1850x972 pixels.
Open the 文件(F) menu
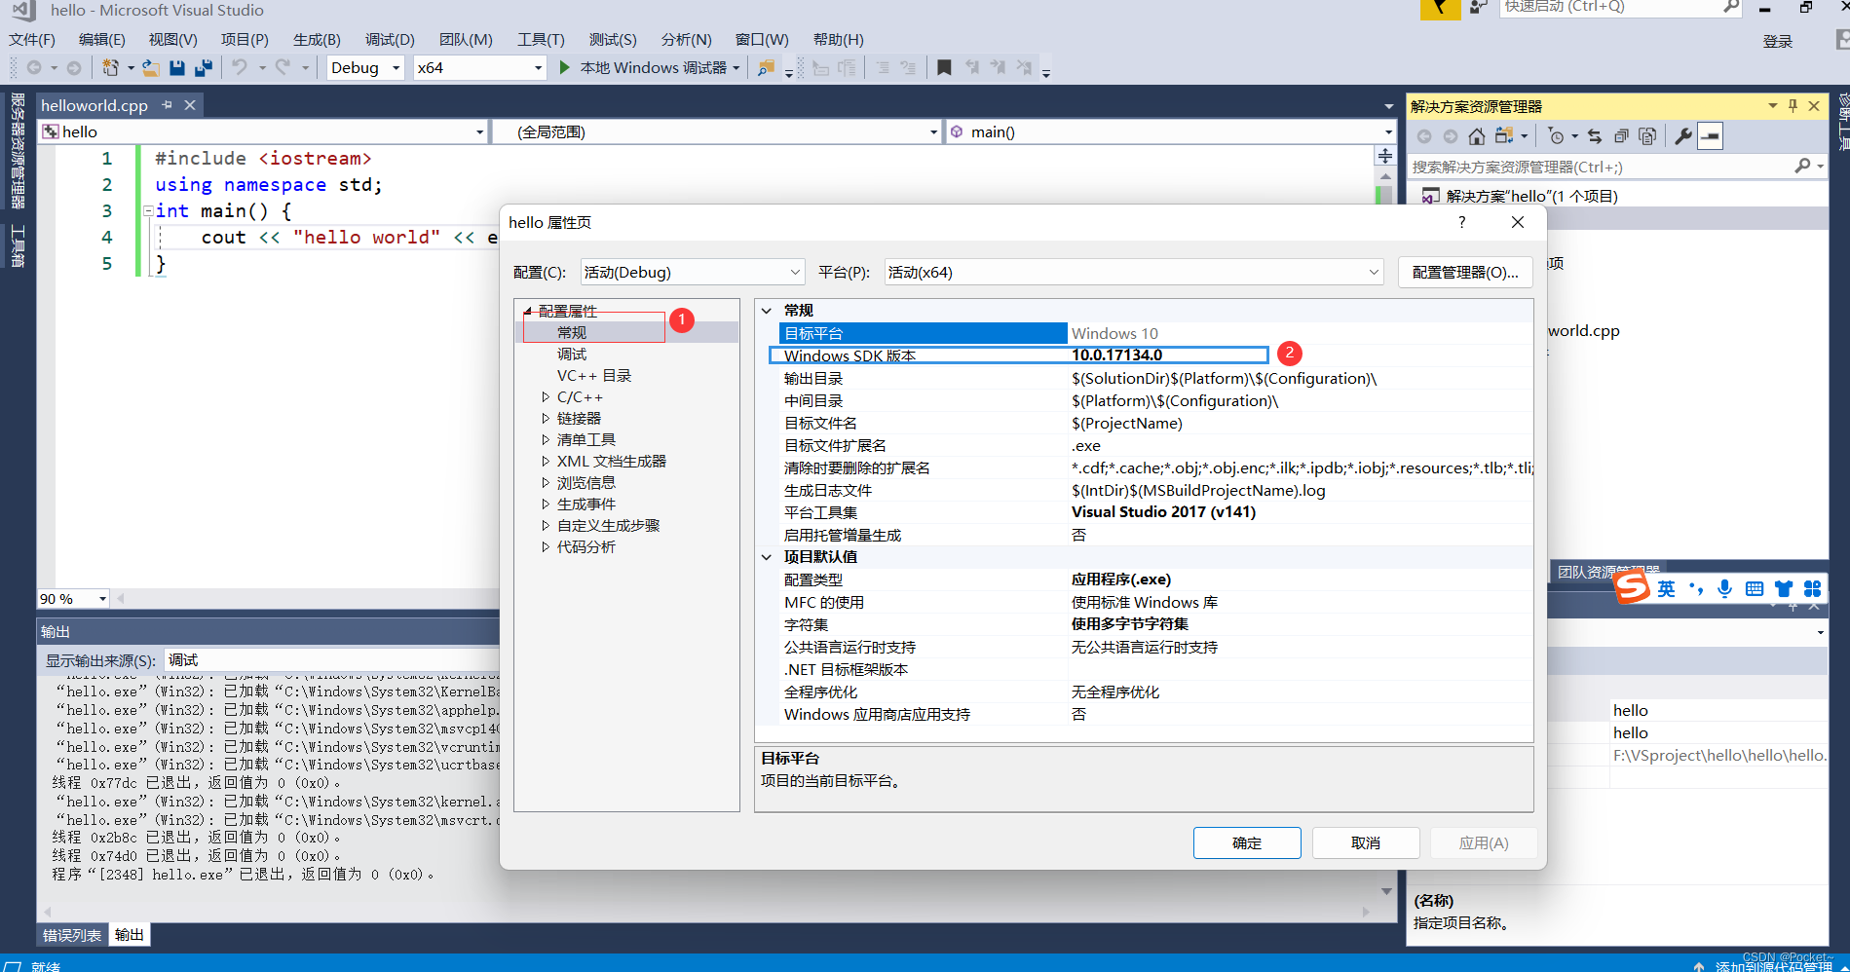(32, 39)
